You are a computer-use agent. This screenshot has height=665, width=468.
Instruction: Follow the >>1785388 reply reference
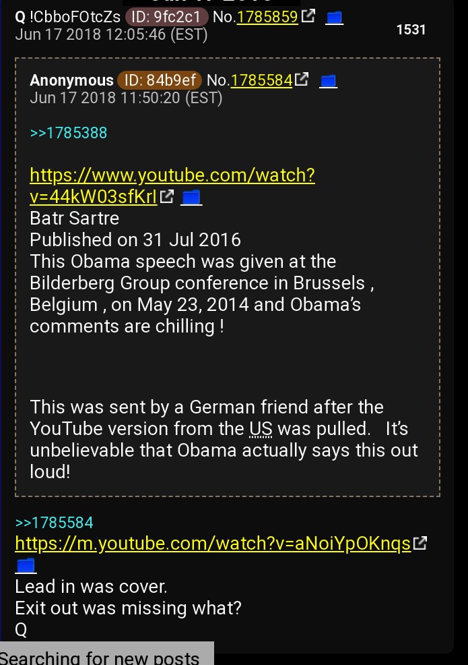point(69,133)
